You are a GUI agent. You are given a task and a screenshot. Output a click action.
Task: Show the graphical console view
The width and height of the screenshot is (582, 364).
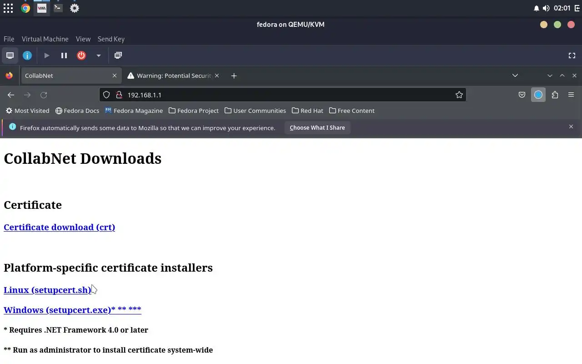pyautogui.click(x=10, y=56)
